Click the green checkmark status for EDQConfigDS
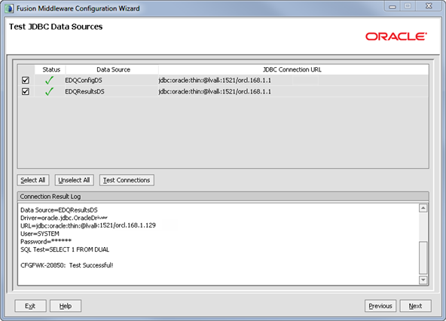446x321 pixels. coord(49,80)
